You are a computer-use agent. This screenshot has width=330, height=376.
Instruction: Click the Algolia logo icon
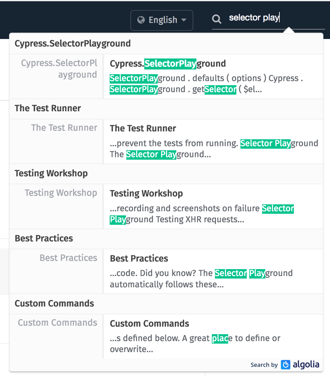coord(285,365)
